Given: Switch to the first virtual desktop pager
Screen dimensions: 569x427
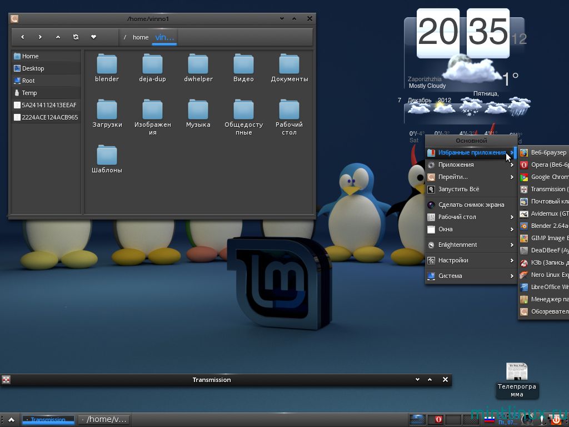Looking at the screenshot, I should pyautogui.click(x=417, y=419).
